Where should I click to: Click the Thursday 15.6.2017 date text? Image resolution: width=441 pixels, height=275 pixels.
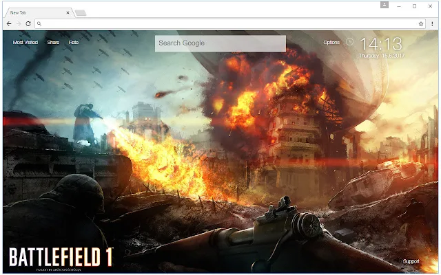click(x=382, y=56)
